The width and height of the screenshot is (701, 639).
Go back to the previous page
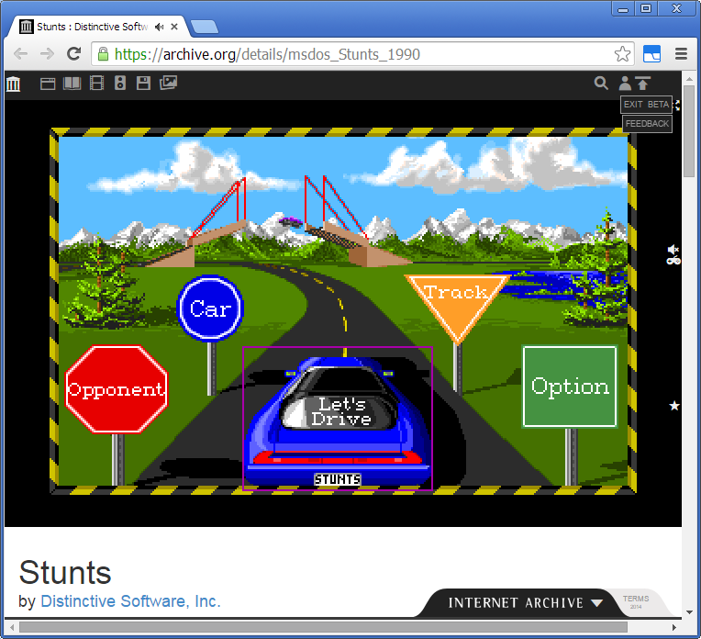[20, 54]
